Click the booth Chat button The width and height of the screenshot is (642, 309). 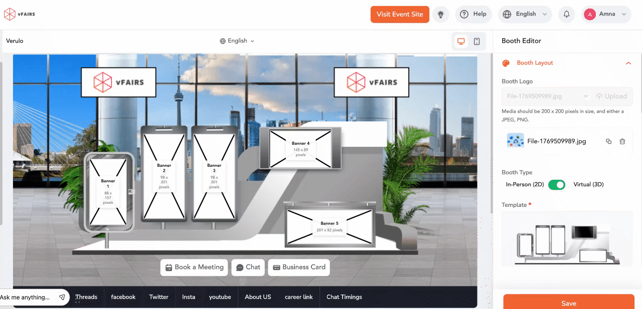248,267
